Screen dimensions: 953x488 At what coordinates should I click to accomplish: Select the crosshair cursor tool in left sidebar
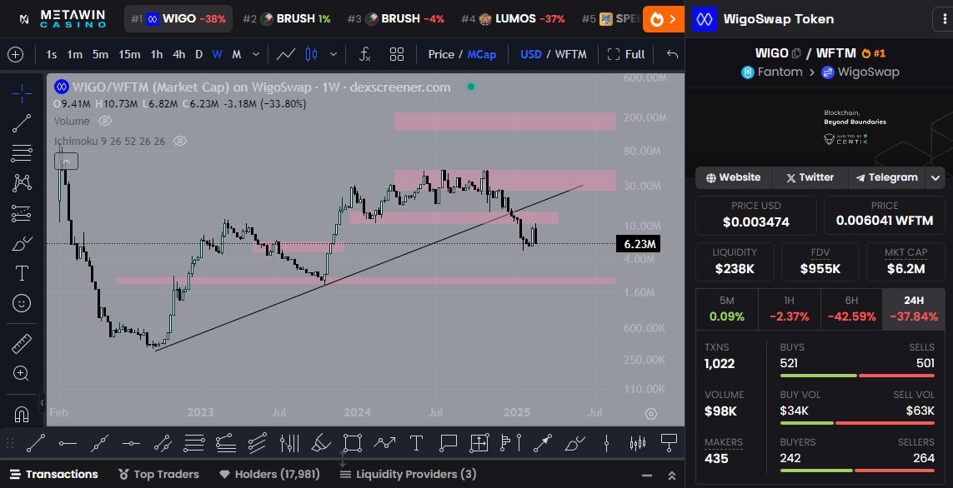[x=22, y=93]
